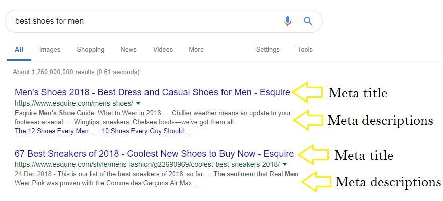Expand the green arrow after coolest-best-sneakers-2018 URL

[285, 164]
